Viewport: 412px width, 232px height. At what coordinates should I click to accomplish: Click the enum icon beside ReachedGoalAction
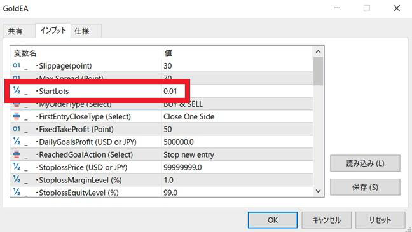tap(17, 154)
